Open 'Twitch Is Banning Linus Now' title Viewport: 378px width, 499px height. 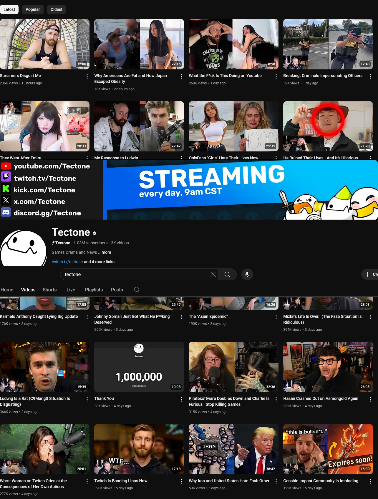pyautogui.click(x=121, y=481)
